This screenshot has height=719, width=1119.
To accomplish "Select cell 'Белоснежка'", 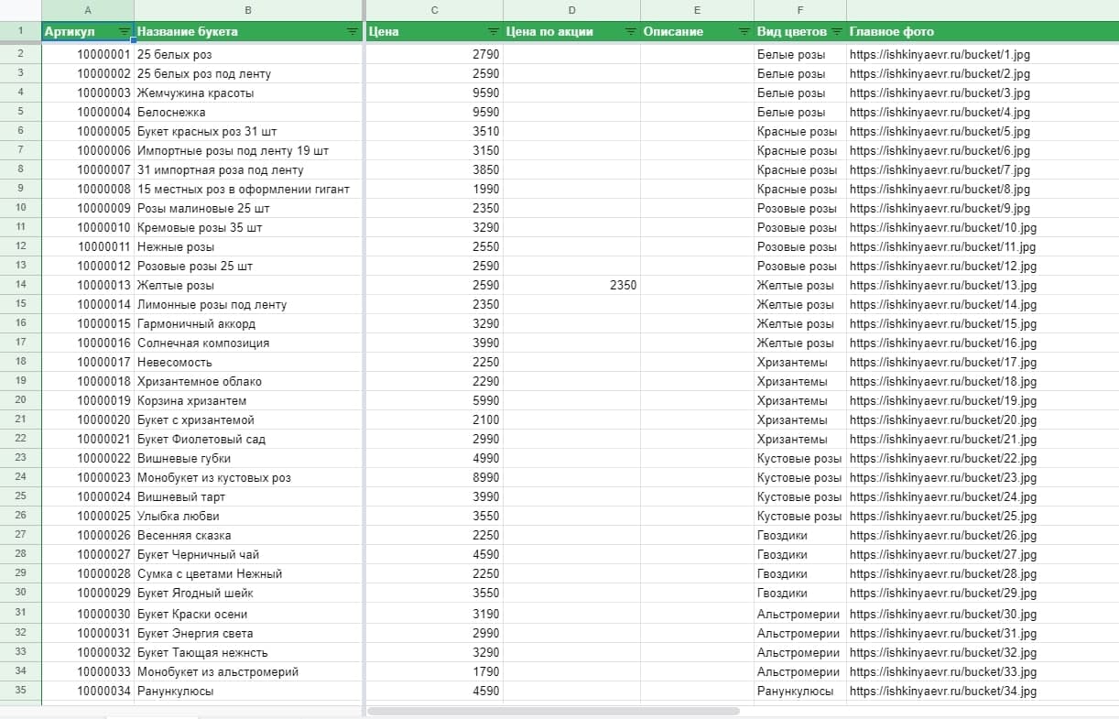I will (248, 113).
